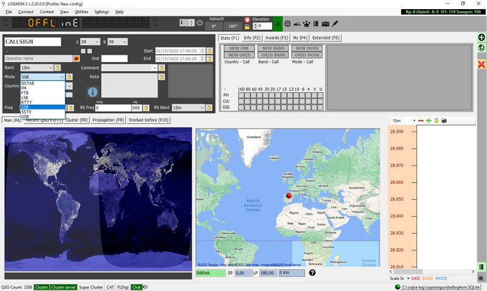Click the NEW MODE button
Image resolution: width=487 pixels, height=291 pixels.
[307, 48]
